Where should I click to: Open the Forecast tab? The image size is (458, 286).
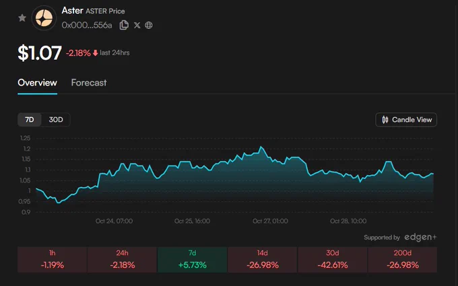[89, 83]
